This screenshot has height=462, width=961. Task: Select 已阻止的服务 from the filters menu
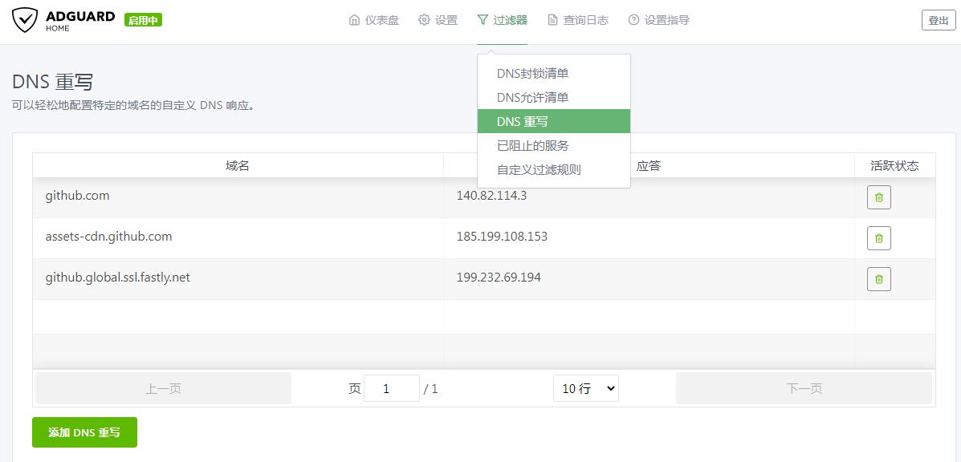532,145
